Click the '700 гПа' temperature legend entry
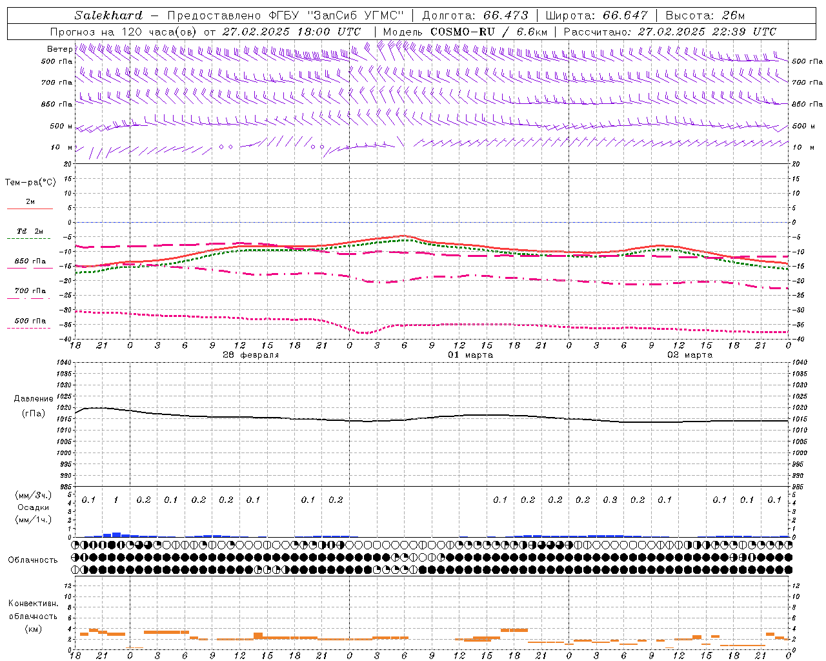The width and height of the screenshot is (826, 661). [x=30, y=290]
